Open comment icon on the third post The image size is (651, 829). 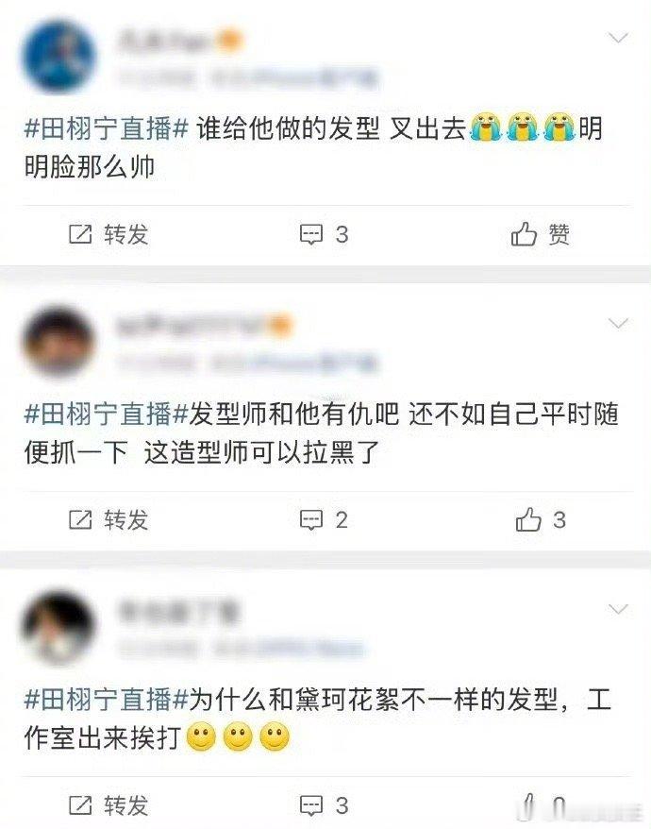[x=311, y=805]
